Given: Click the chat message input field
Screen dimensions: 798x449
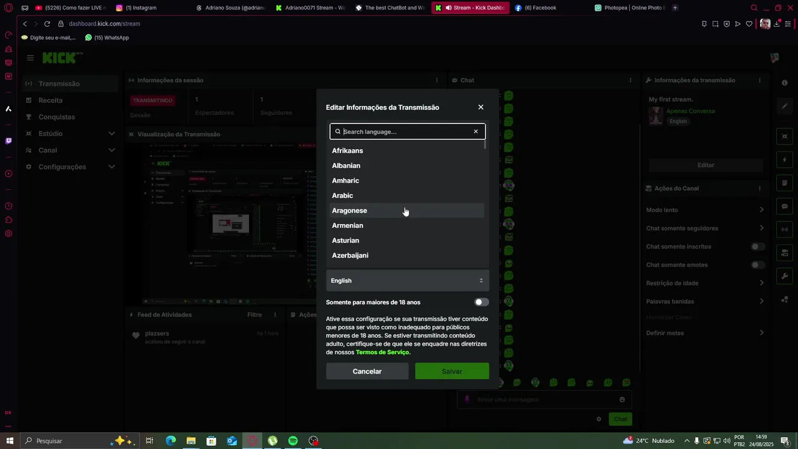Looking at the screenshot, I should pos(545,400).
